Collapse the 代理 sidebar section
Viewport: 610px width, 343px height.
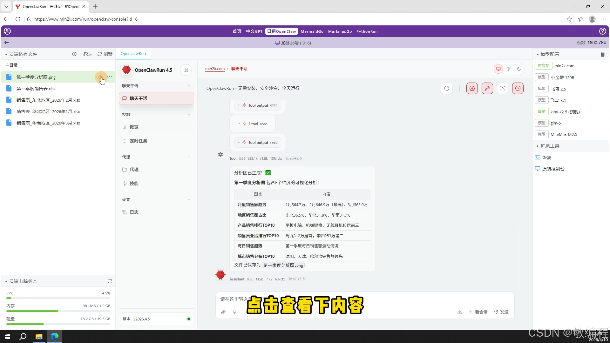click(x=189, y=157)
